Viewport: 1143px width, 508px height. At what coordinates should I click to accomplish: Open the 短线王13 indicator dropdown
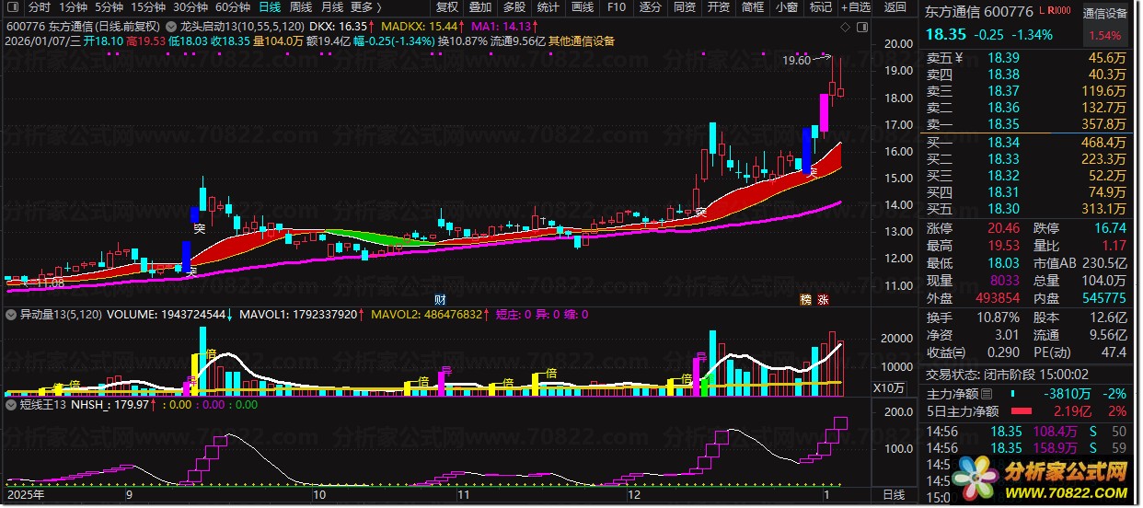pyautogui.click(x=12, y=403)
